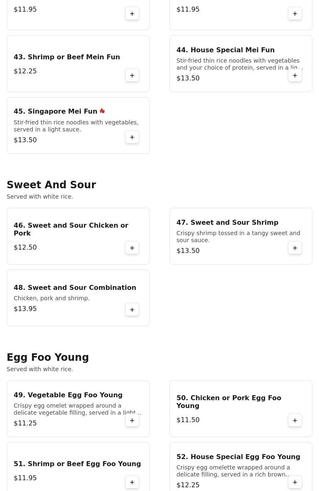Open 49. Vegetable Egg Foo Young title
This screenshot has width=319, height=491.
click(x=68, y=395)
